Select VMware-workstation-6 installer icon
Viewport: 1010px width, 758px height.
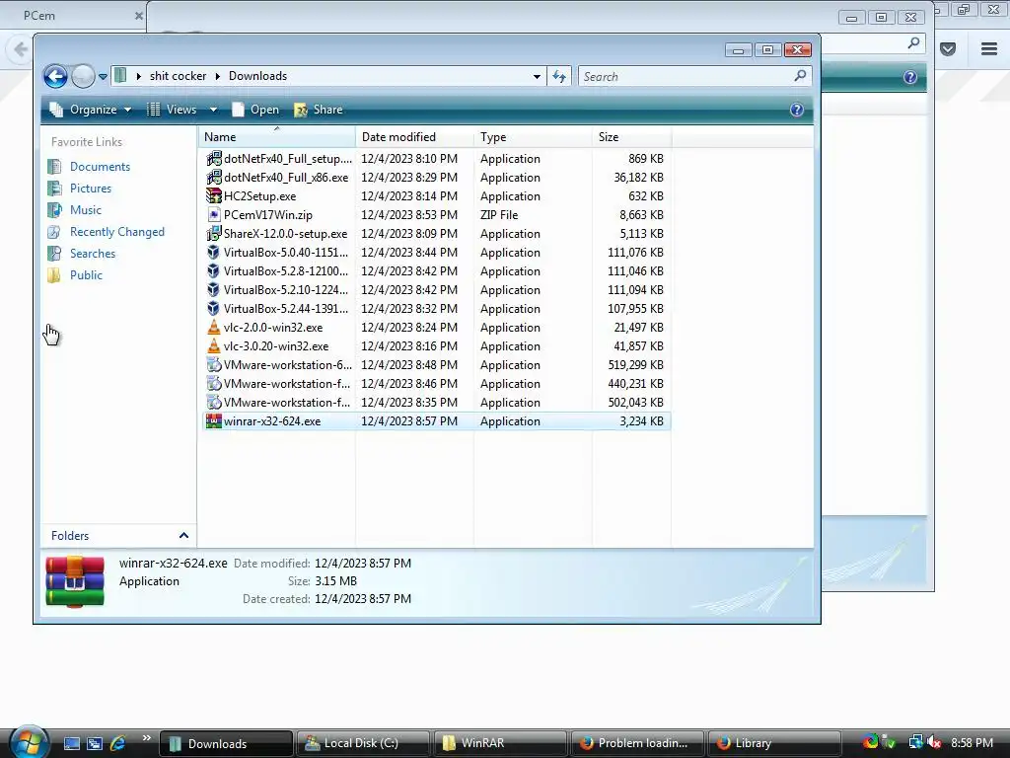pos(214,365)
